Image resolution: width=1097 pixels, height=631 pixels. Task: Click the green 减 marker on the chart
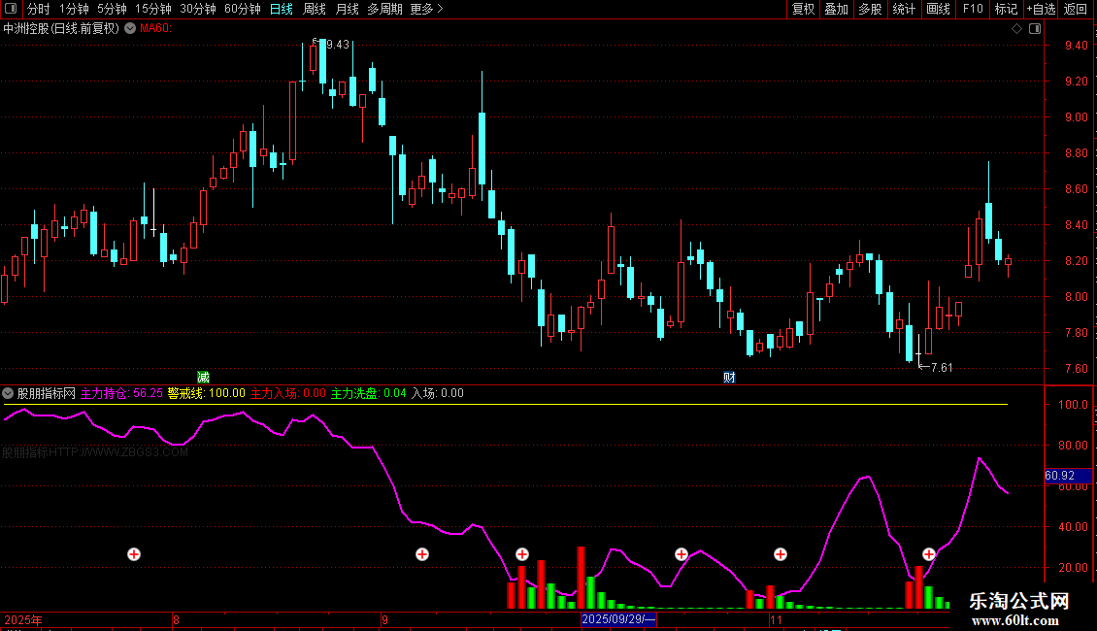203,378
